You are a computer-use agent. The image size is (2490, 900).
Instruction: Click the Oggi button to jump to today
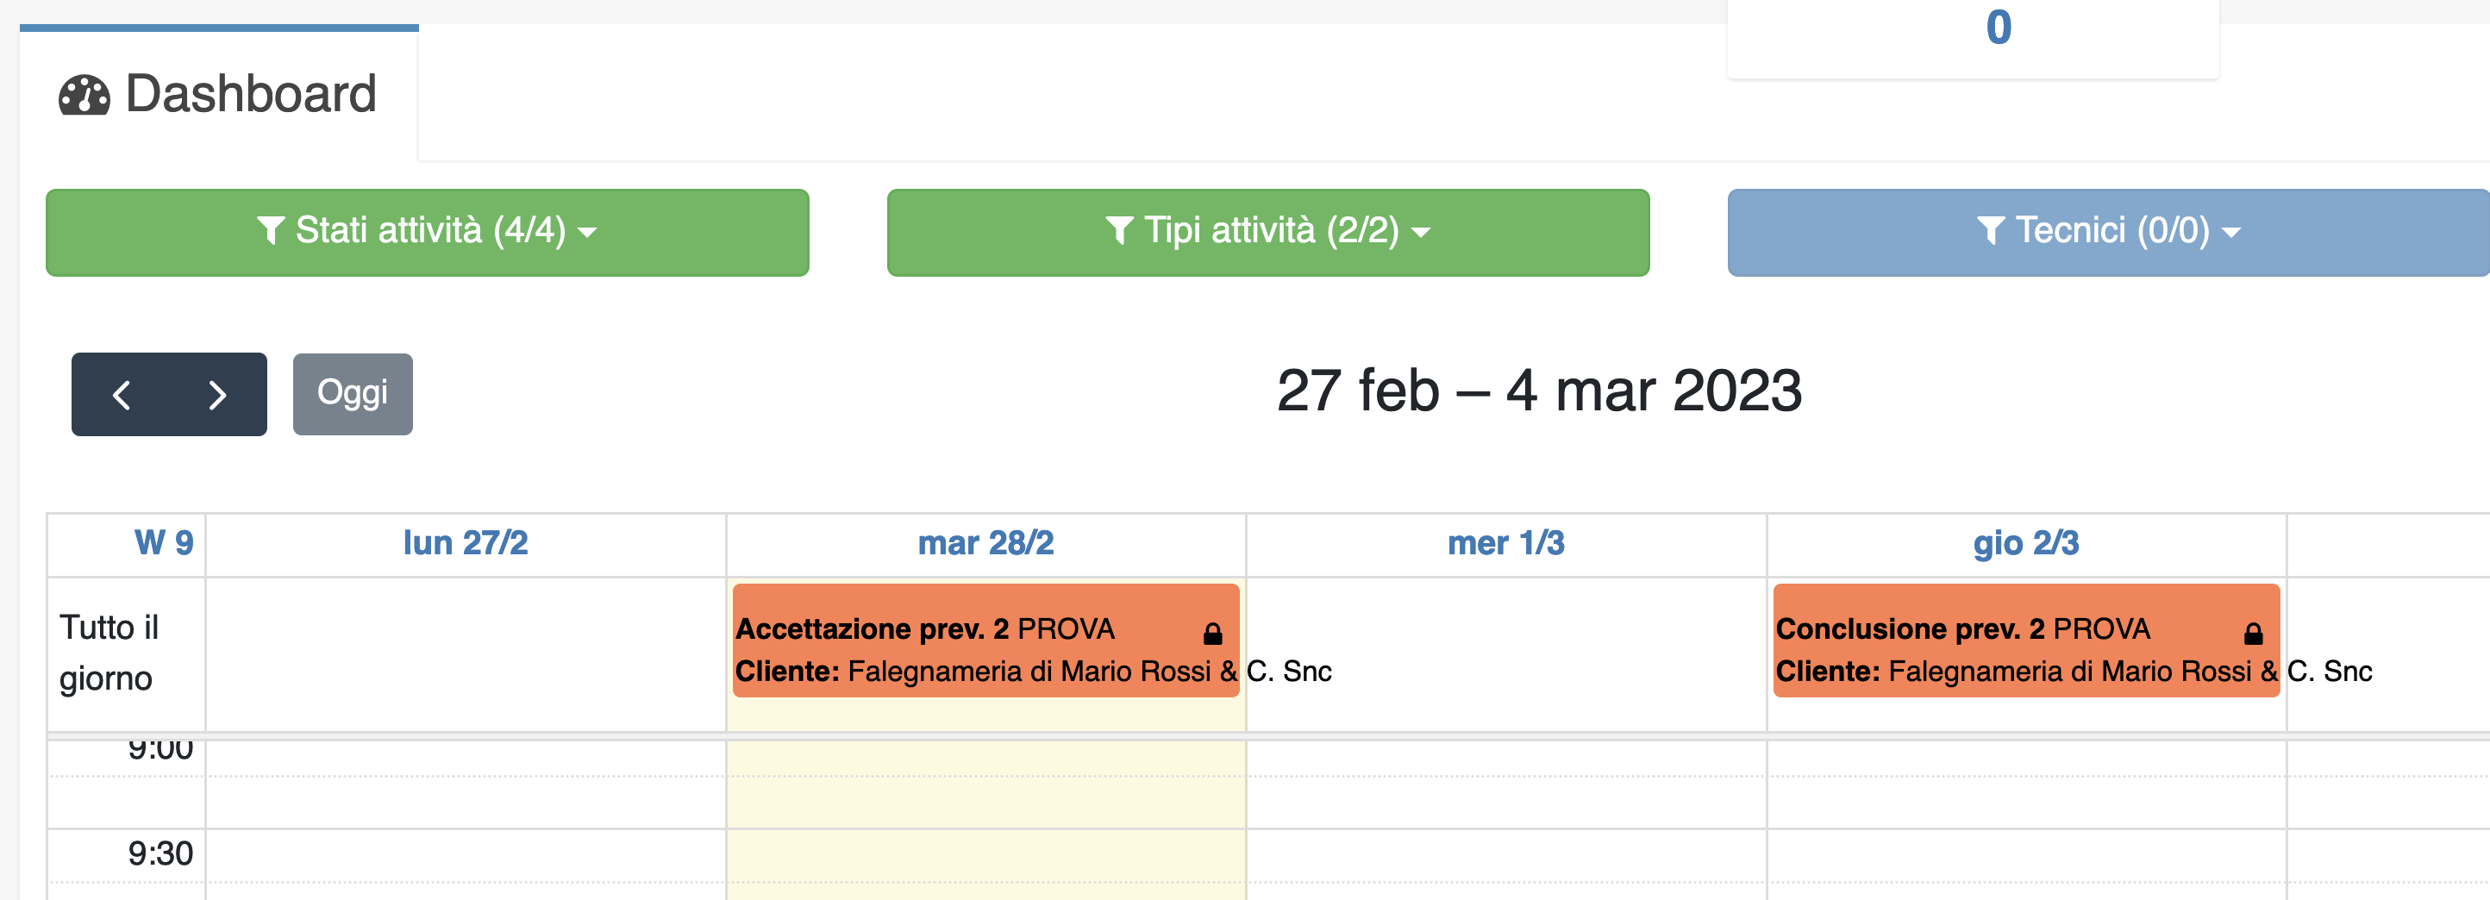352,393
